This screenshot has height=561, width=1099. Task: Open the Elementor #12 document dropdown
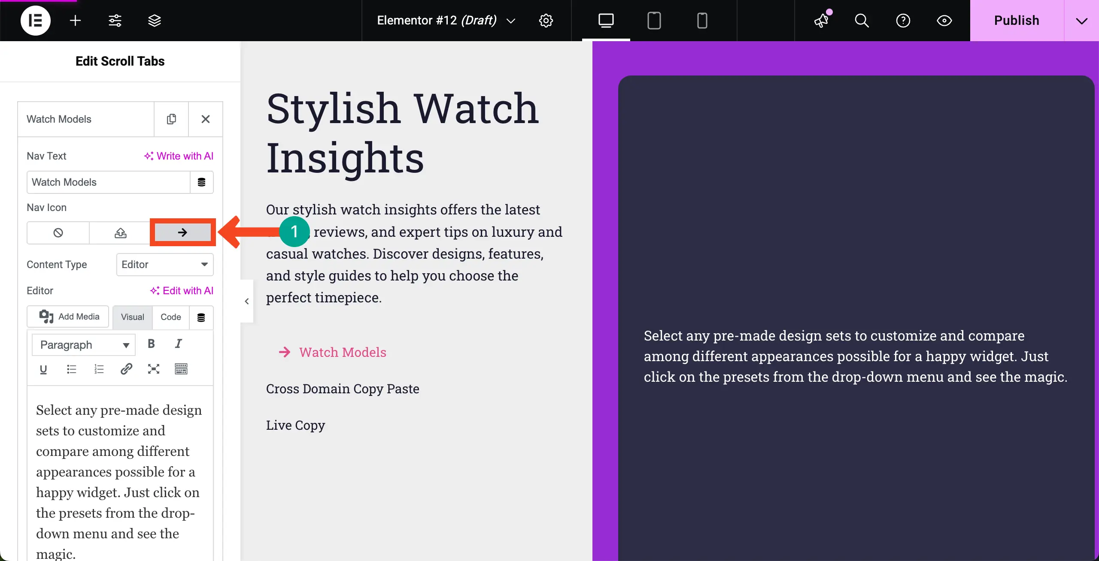[446, 20]
